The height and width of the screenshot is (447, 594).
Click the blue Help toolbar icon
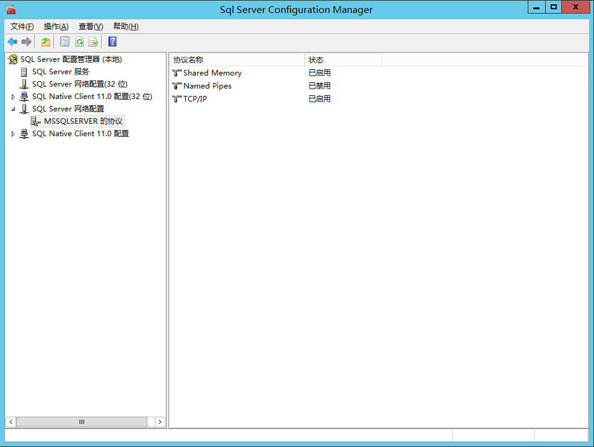pos(113,41)
